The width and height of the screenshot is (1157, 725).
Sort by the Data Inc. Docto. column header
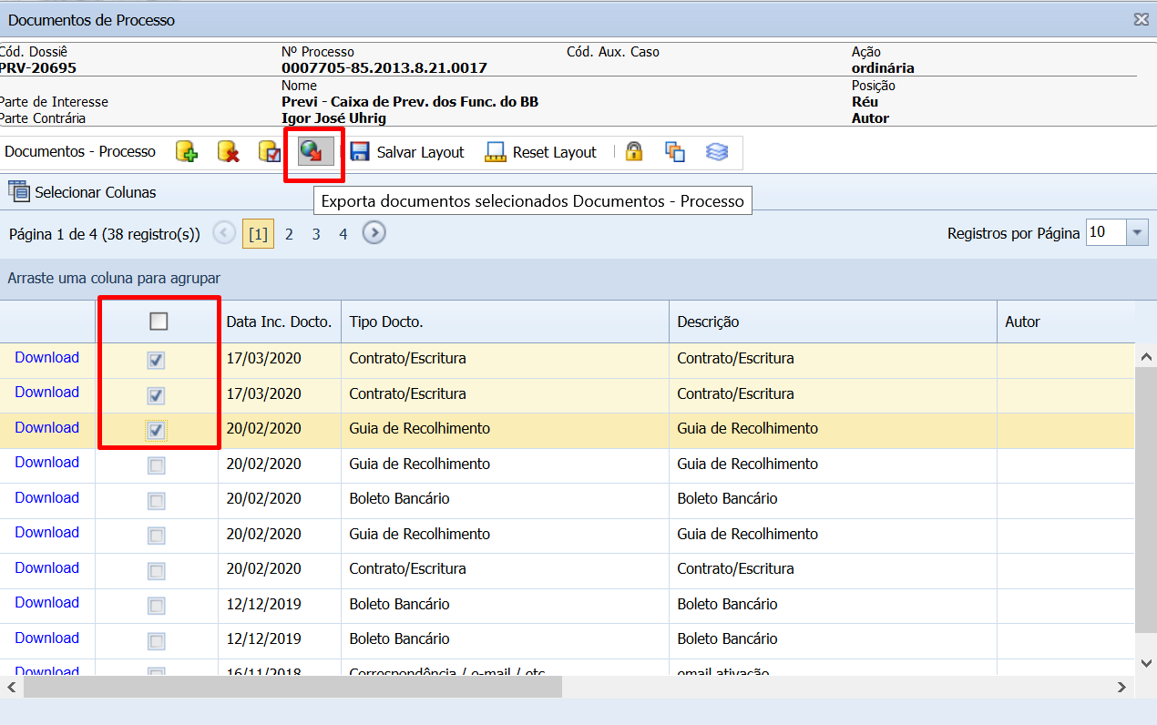pyautogui.click(x=279, y=322)
